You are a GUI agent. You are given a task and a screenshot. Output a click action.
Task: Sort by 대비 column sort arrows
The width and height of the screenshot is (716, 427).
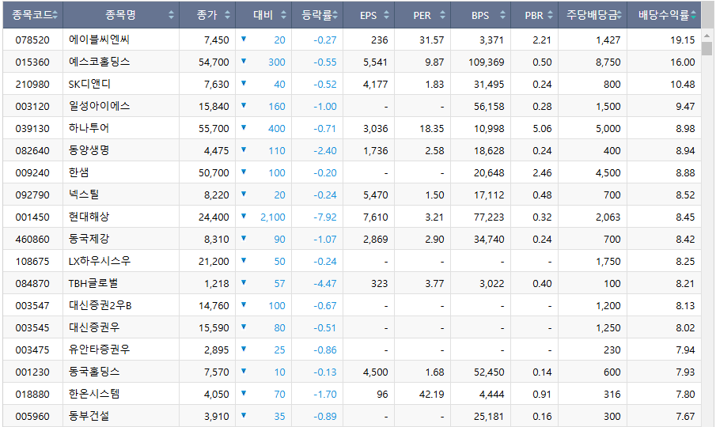(283, 15)
